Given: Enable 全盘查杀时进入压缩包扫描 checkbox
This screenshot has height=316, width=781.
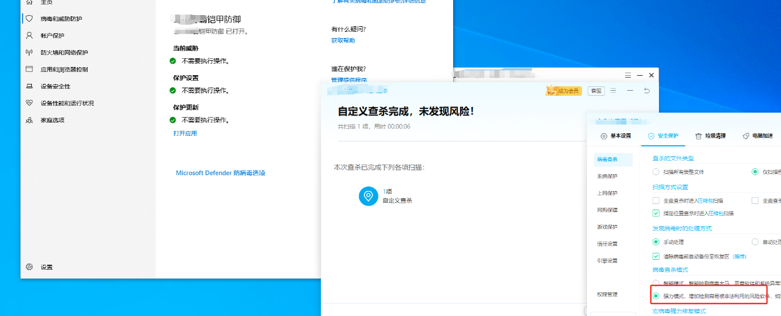Looking at the screenshot, I should pos(656,201).
